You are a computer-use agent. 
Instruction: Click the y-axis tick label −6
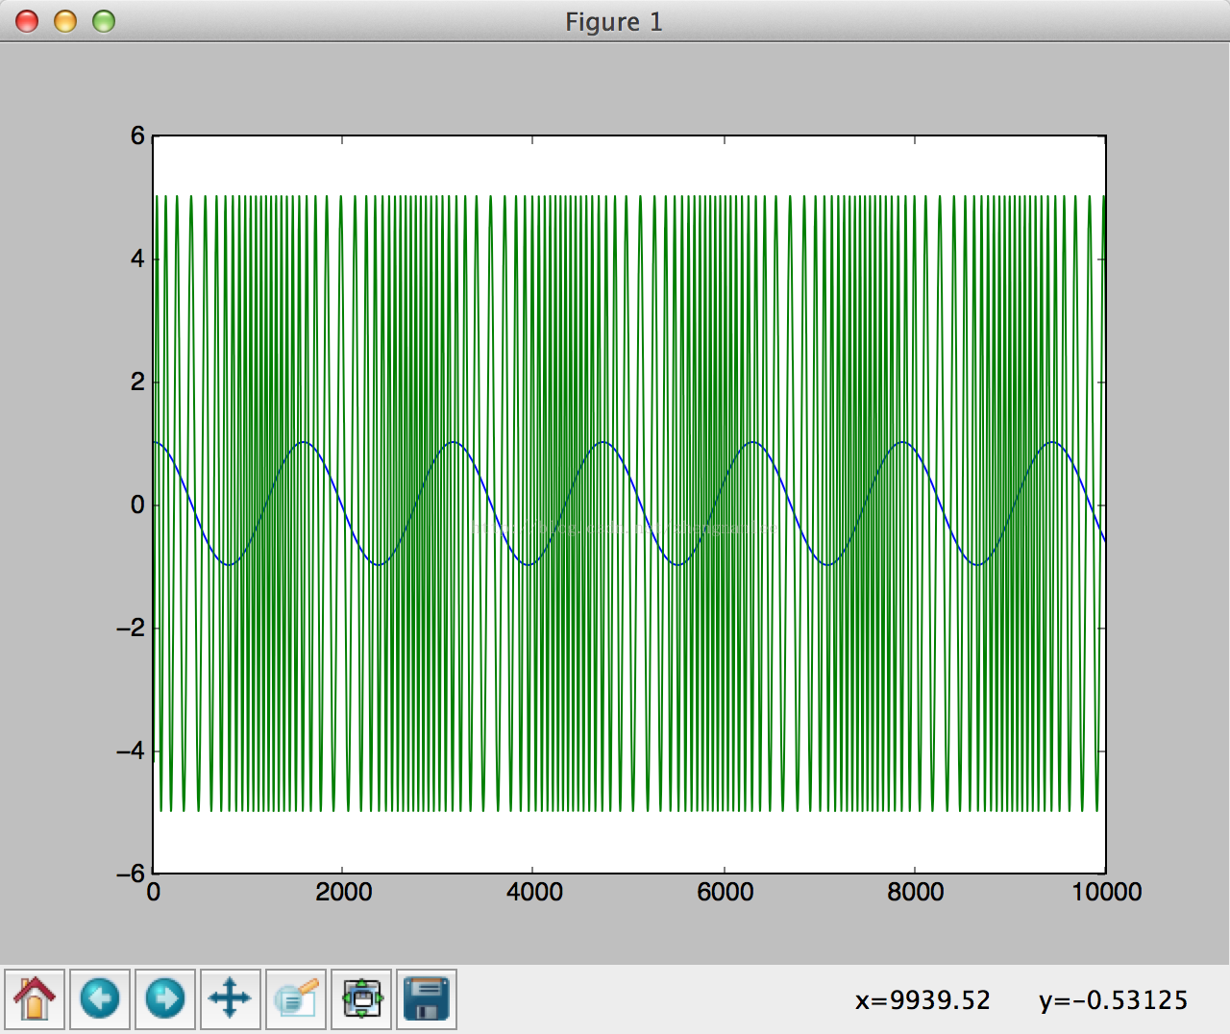131,874
